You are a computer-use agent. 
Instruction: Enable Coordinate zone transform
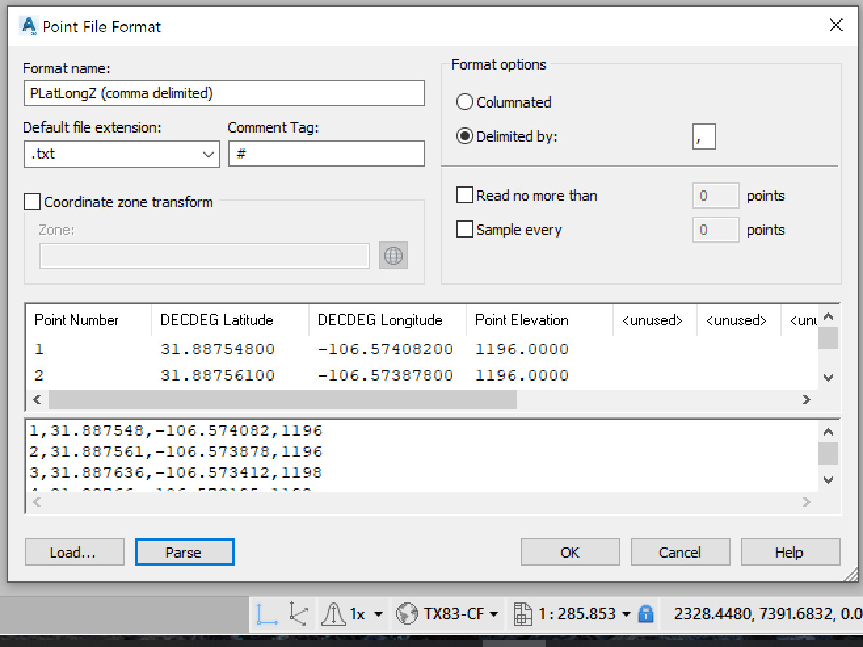31,201
